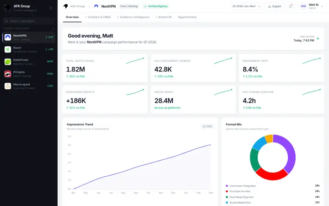This screenshot has height=206, width=329.
Task: Switch to the Opportunities tab
Action: (x=187, y=17)
